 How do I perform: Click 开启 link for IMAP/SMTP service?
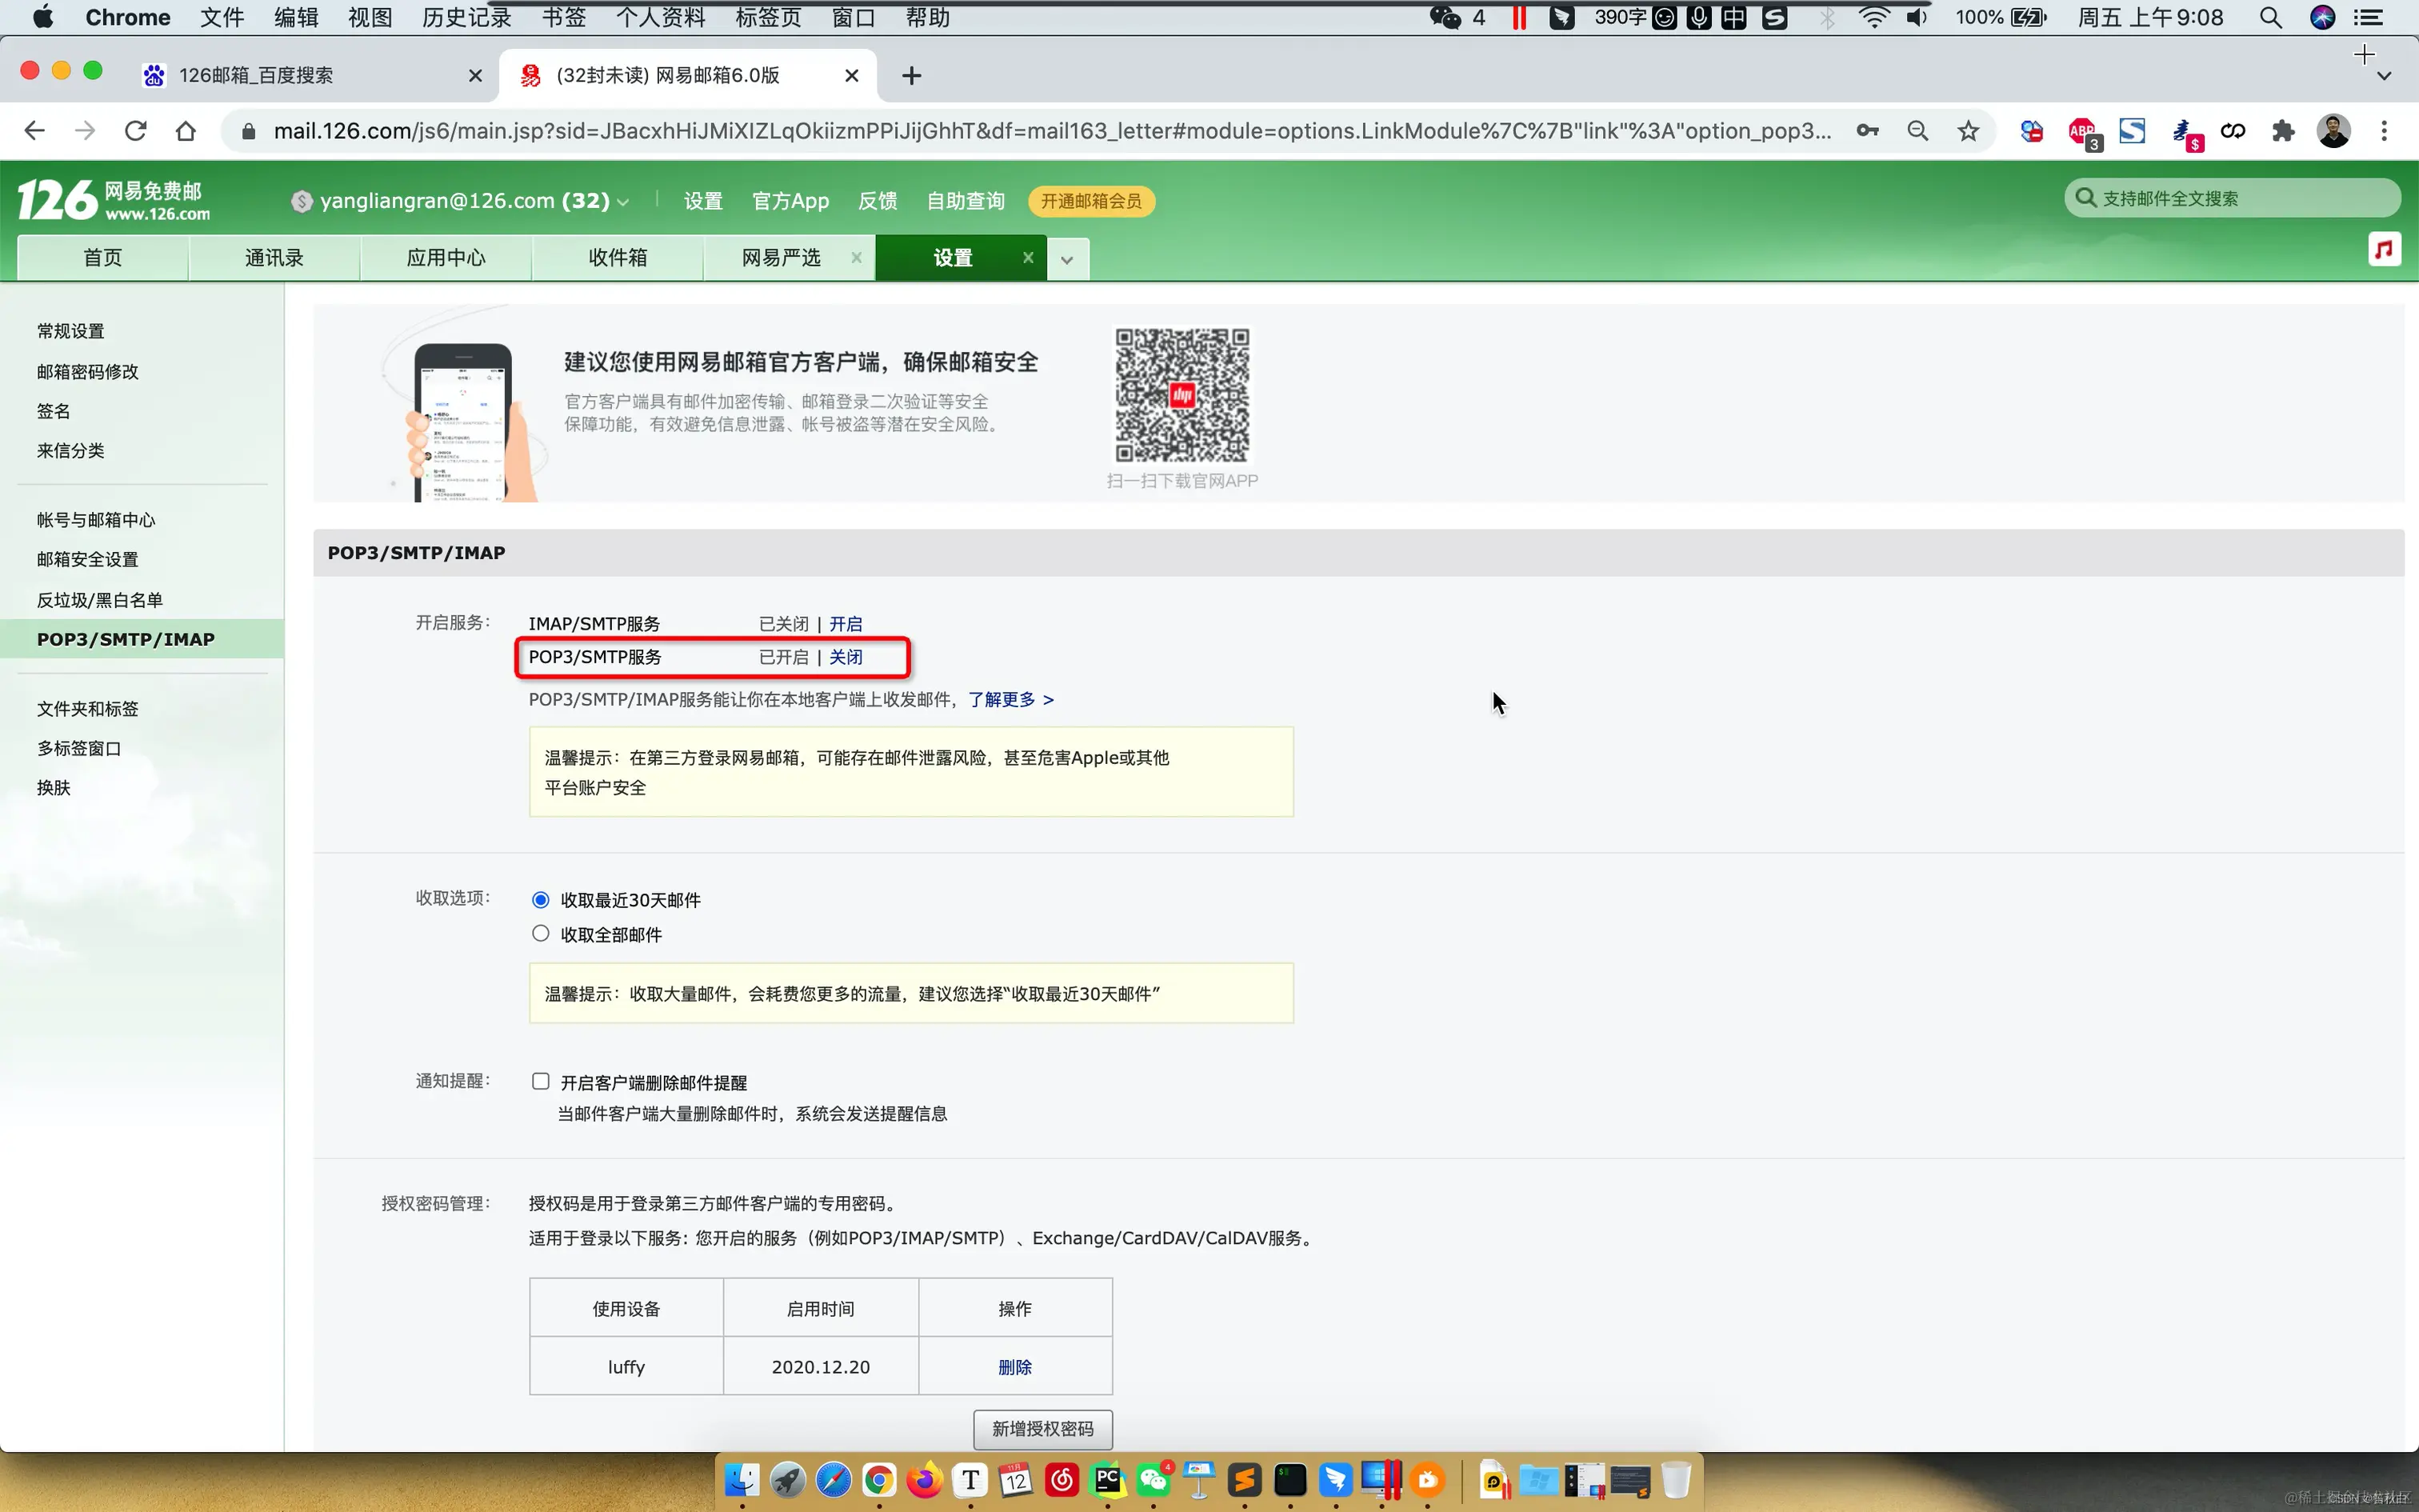pyautogui.click(x=845, y=624)
